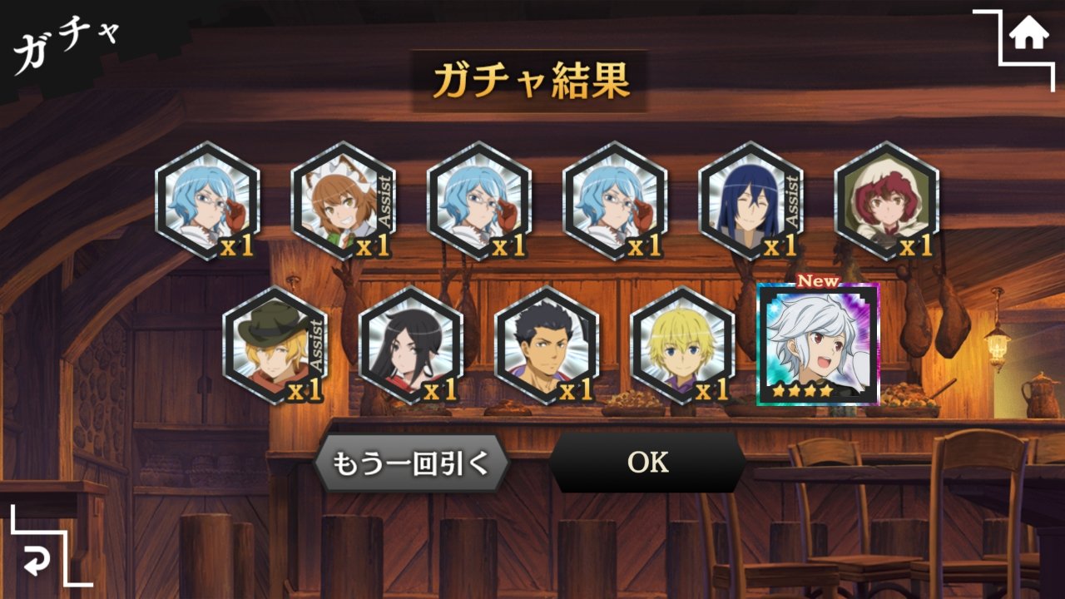The width and height of the screenshot is (1065, 599).
Task: Click the four gold stars rating
Action: (802, 389)
